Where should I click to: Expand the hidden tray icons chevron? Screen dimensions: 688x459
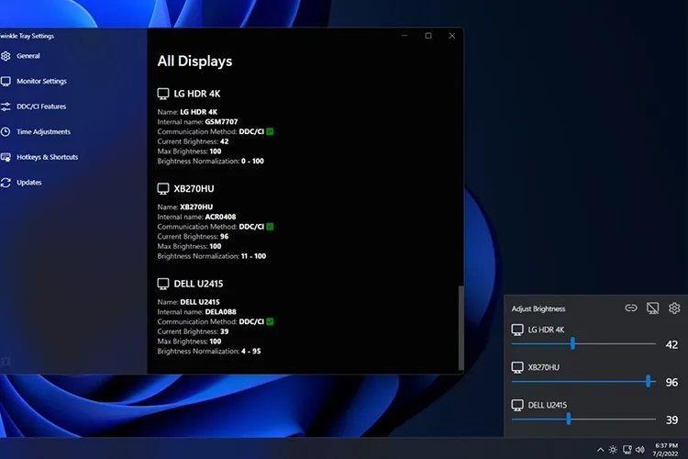click(600, 450)
